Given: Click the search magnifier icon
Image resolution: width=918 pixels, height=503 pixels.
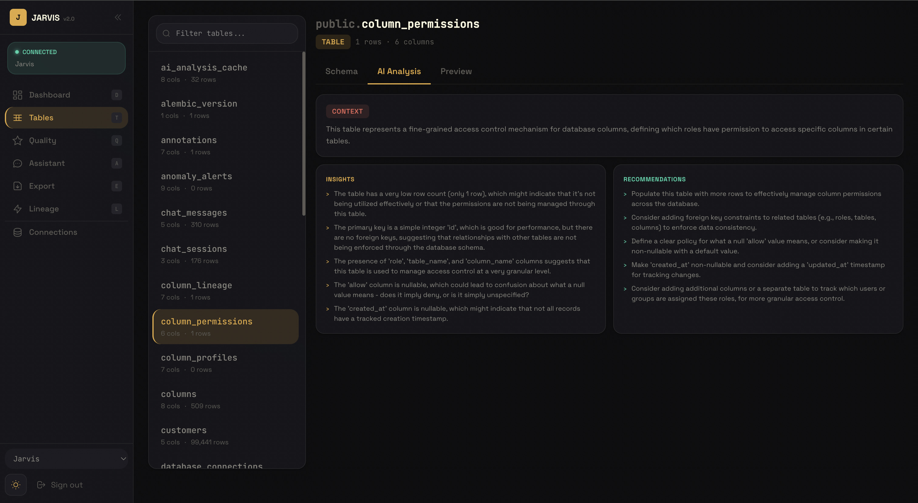Looking at the screenshot, I should pos(166,33).
